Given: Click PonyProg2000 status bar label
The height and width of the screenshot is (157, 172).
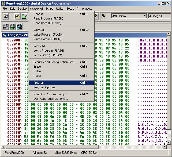Looking at the screenshot, I should click(14, 153).
